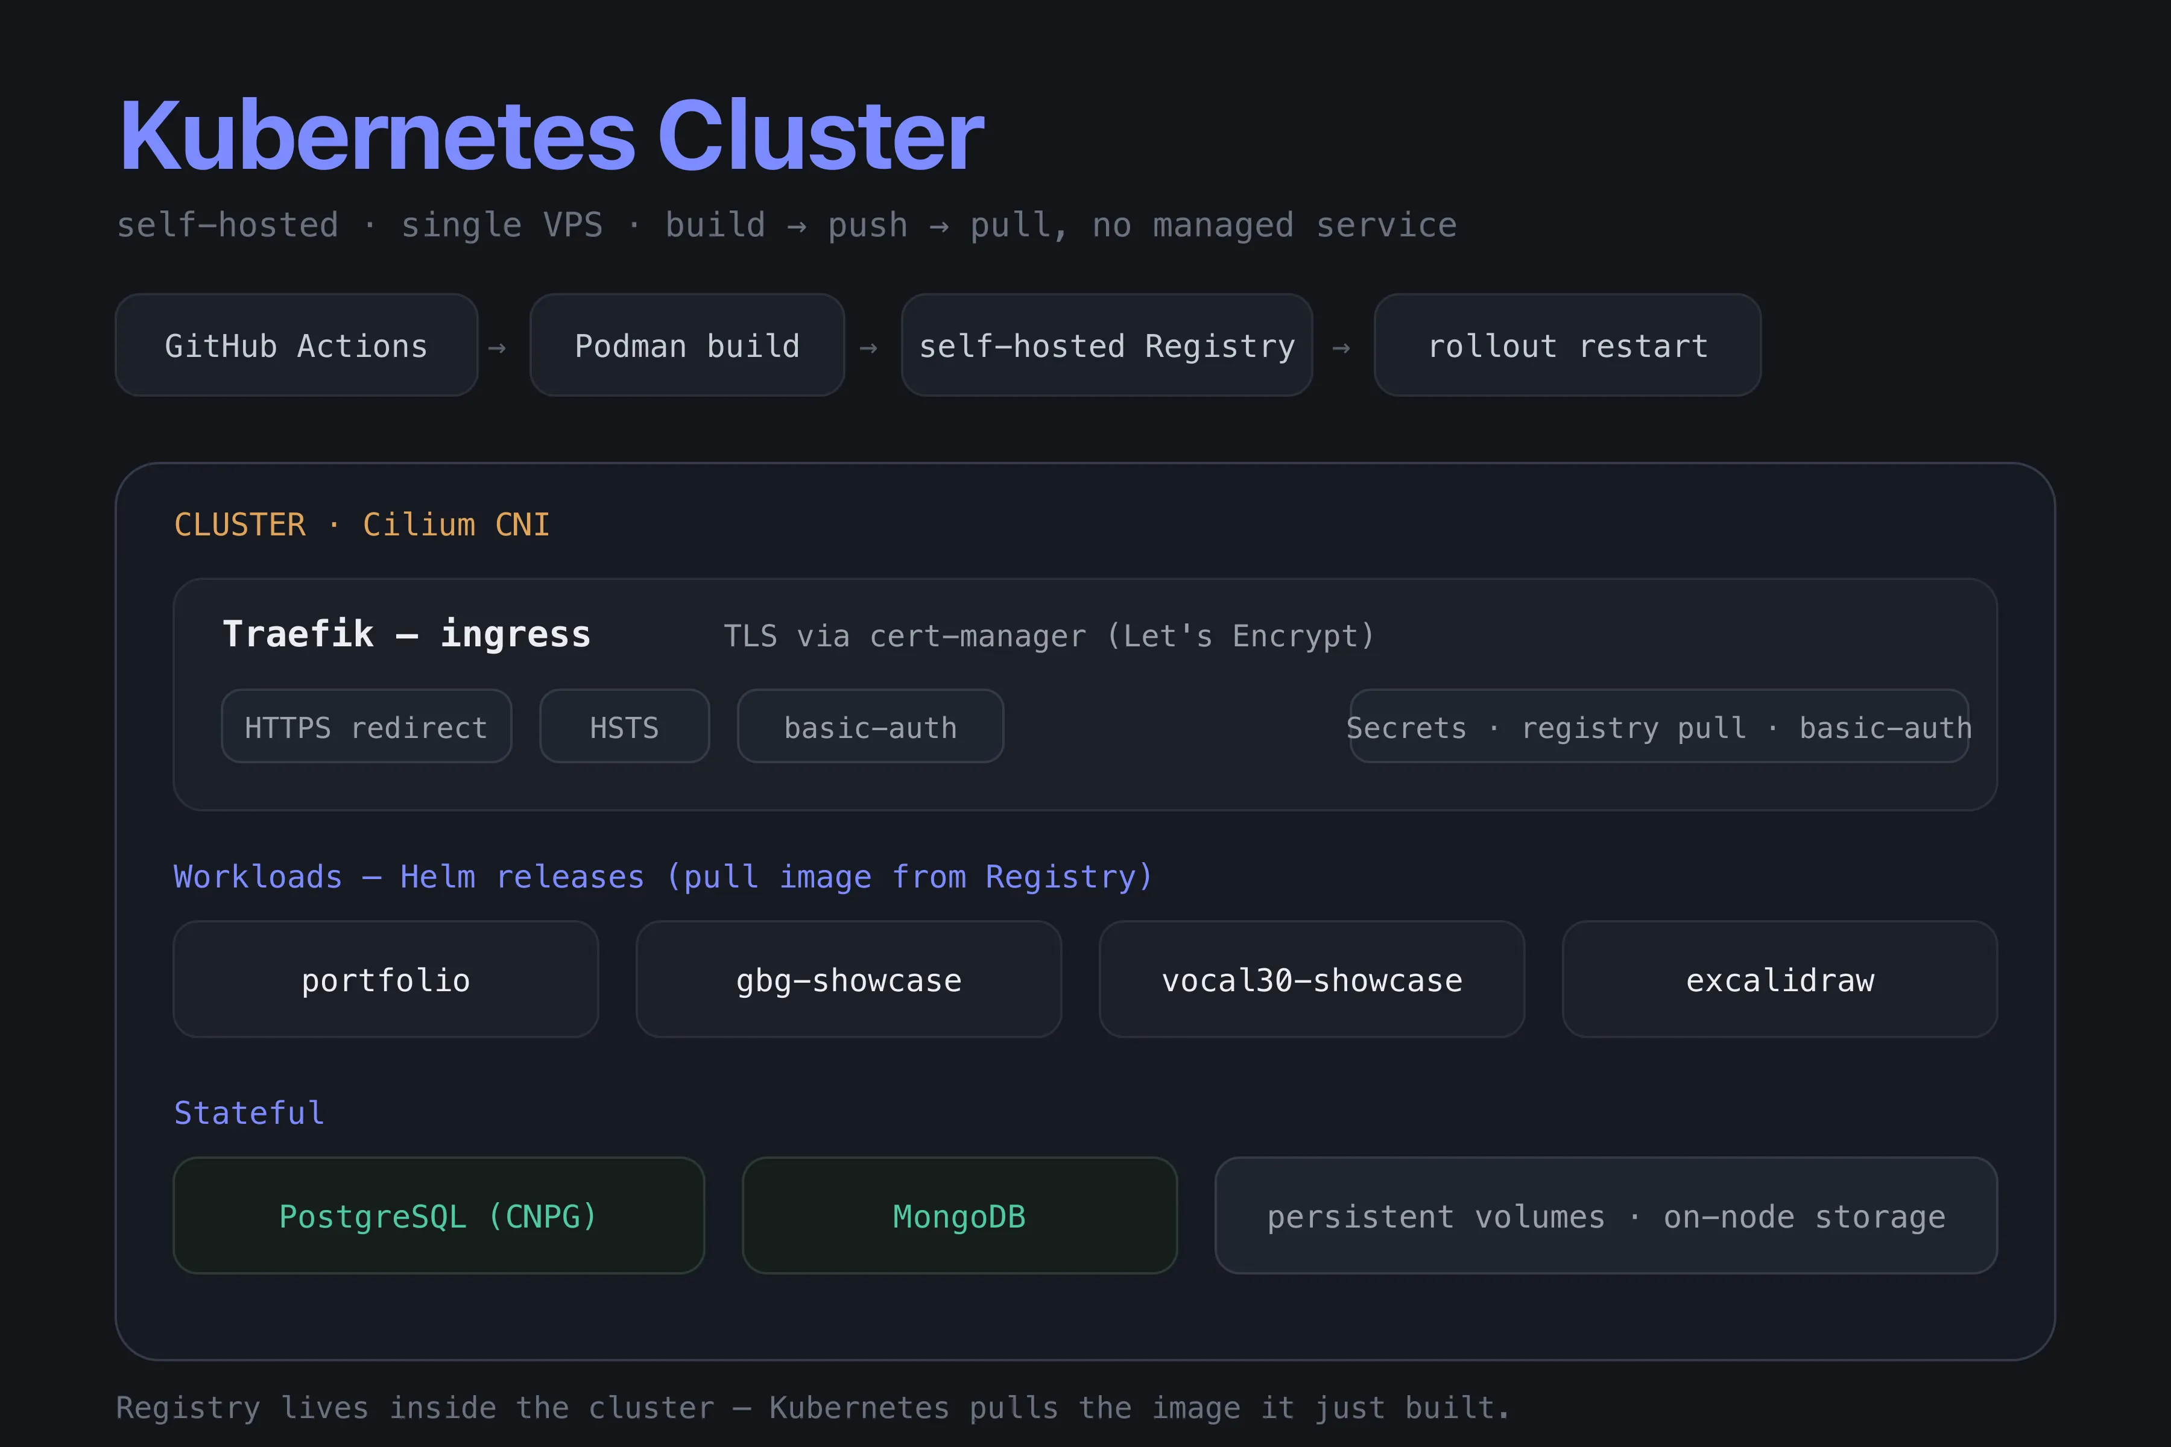Click the GitHub Actions pipeline box
The width and height of the screenshot is (2171, 1447).
point(296,345)
